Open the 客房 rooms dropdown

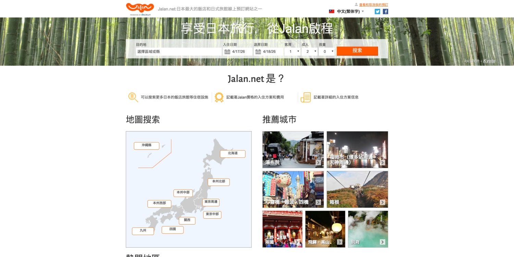292,51
